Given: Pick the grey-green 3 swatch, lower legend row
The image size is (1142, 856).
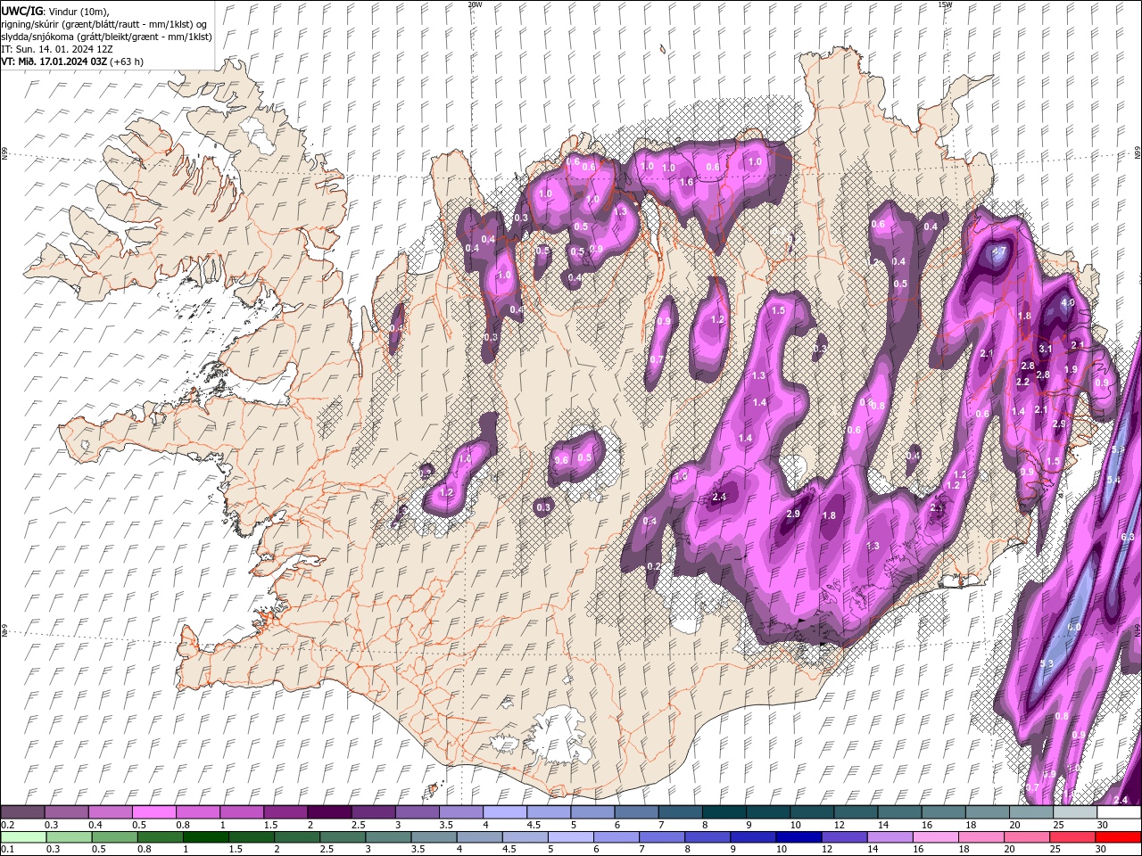Looking at the screenshot, I should pyautogui.click(x=387, y=836).
